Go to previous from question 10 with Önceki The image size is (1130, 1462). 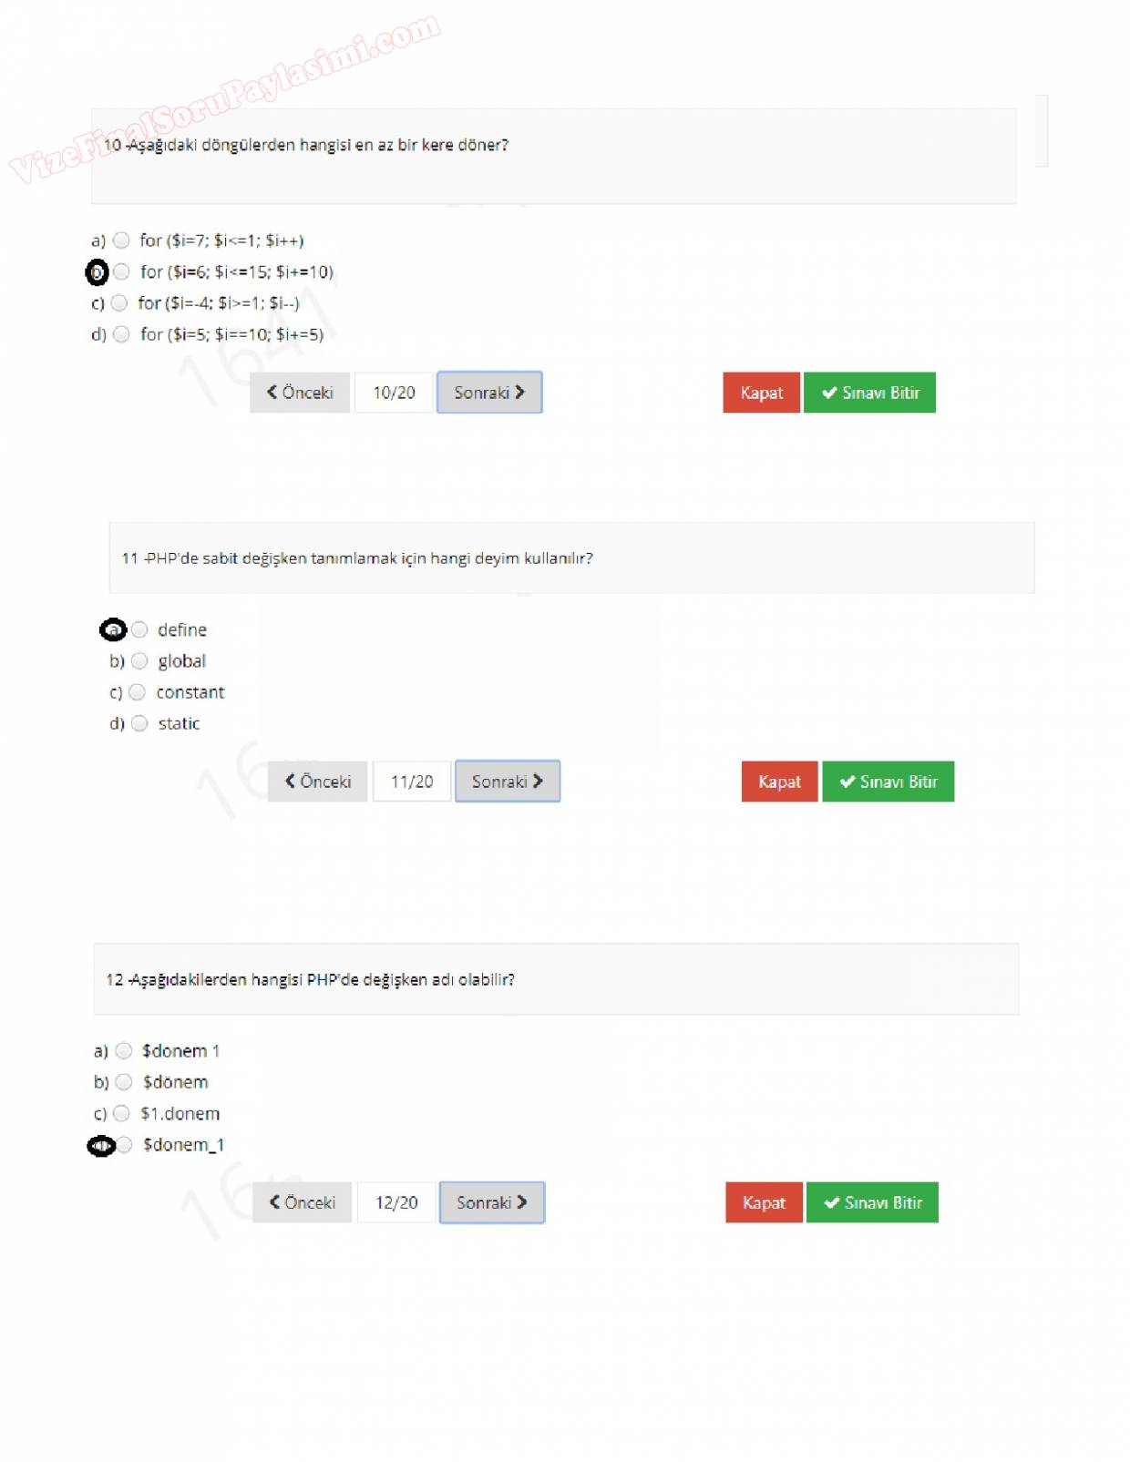coord(300,393)
